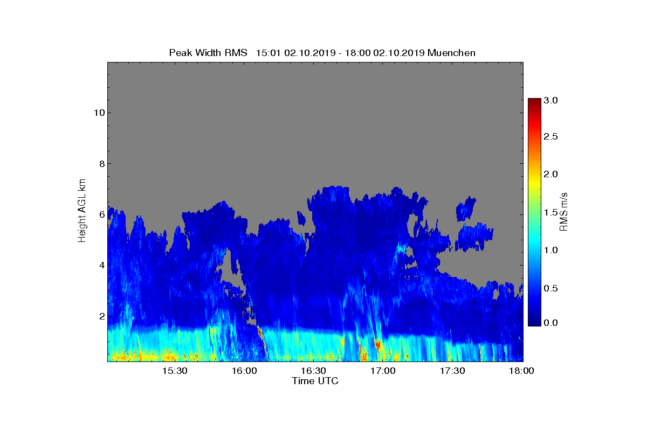Click the dark blue bottom of the colorbar

click(534, 322)
